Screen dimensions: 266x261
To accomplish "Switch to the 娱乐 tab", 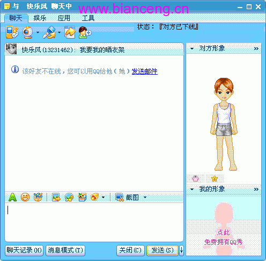I will click(40, 18).
